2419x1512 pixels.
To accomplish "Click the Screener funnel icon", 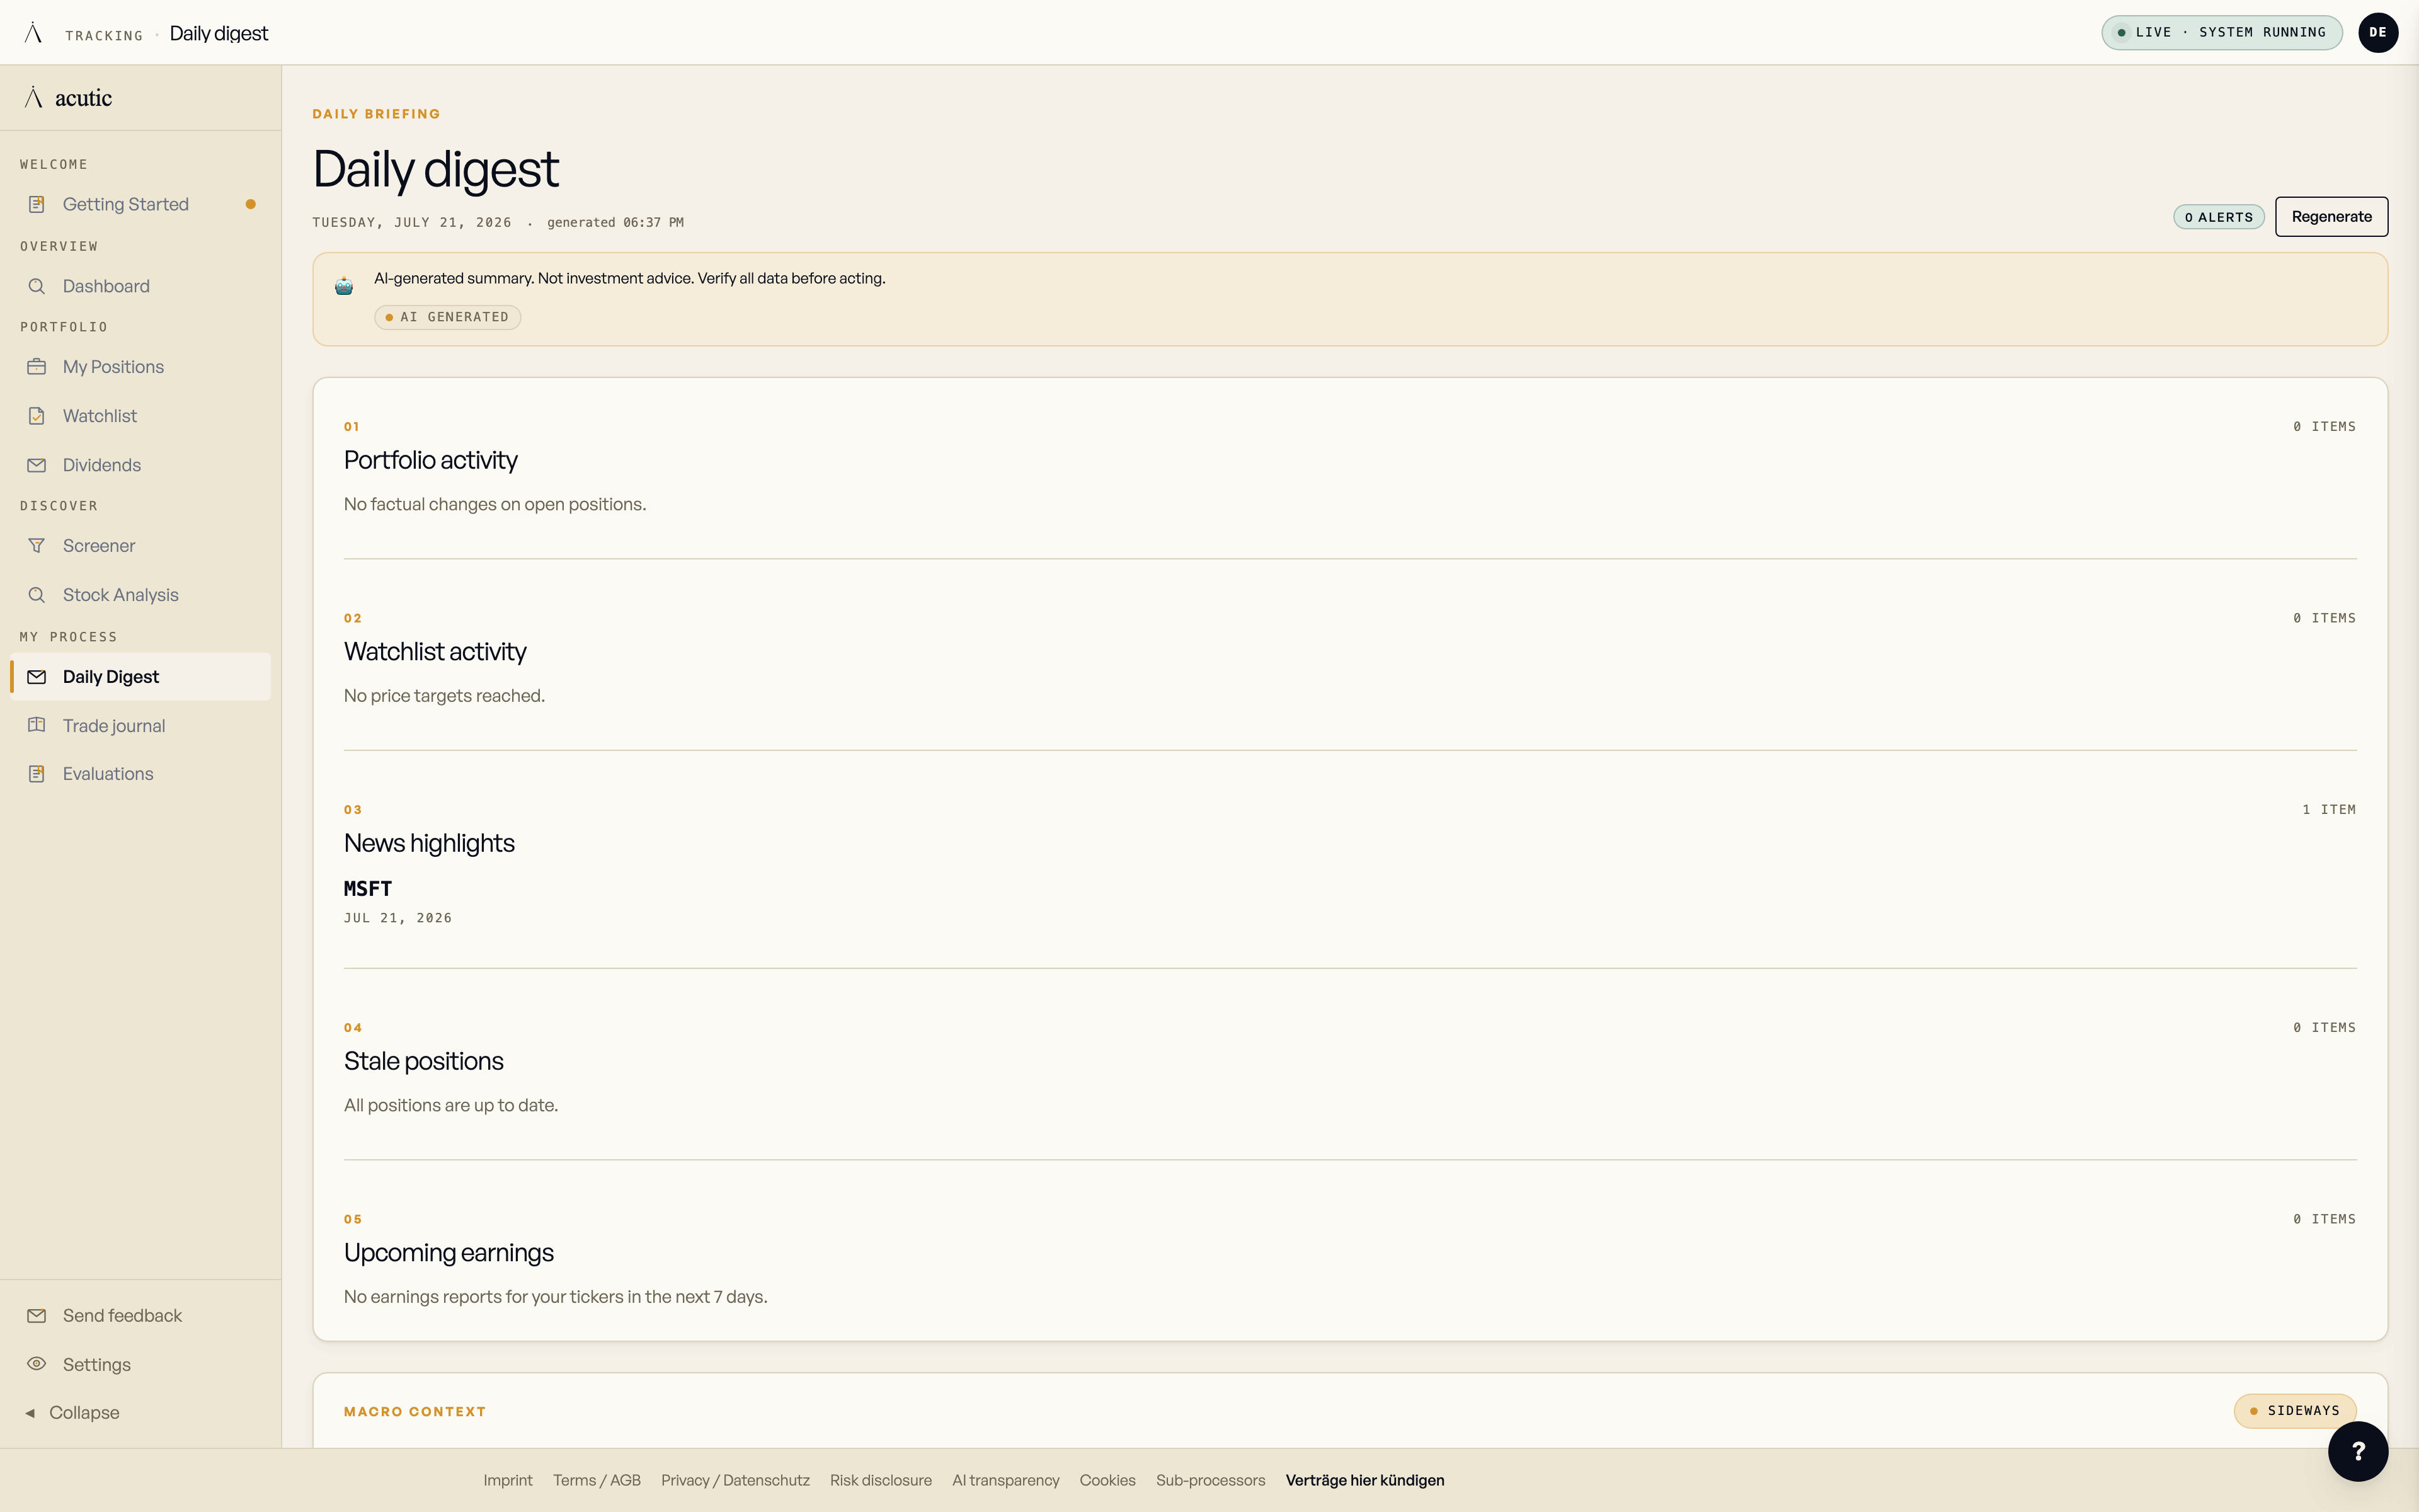I will click(37, 546).
